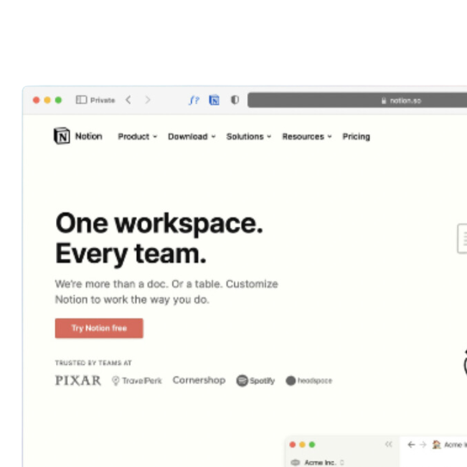Go forward with the browser forward arrow
Screen dimensions: 467x467
[148, 100]
